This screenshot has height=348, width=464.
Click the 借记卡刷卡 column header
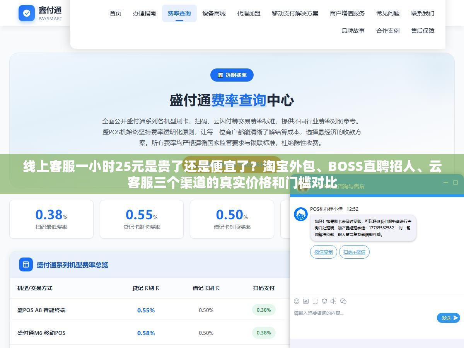pos(206,288)
